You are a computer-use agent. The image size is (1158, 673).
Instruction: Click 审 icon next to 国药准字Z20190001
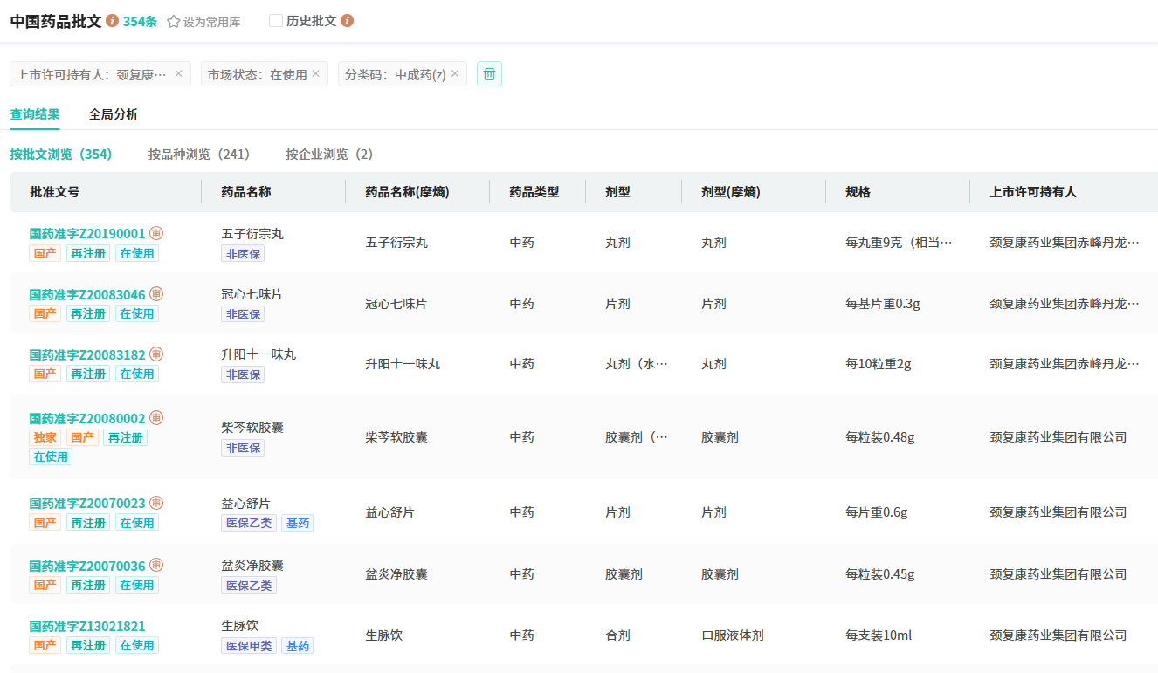pyautogui.click(x=156, y=233)
